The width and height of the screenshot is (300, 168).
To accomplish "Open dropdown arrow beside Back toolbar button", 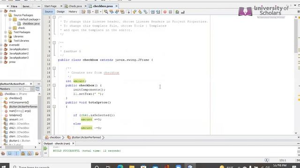I will [93, 12].
